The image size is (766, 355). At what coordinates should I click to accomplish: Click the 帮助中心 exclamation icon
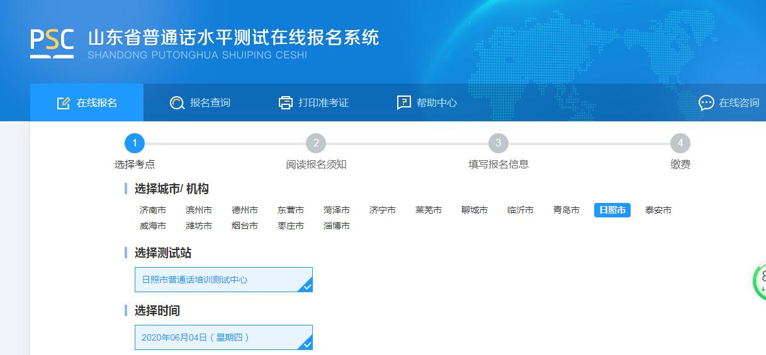(x=404, y=102)
